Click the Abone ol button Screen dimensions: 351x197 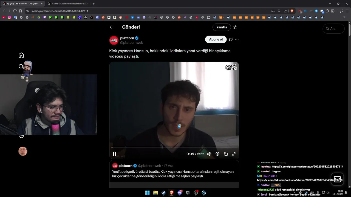pos(216,39)
